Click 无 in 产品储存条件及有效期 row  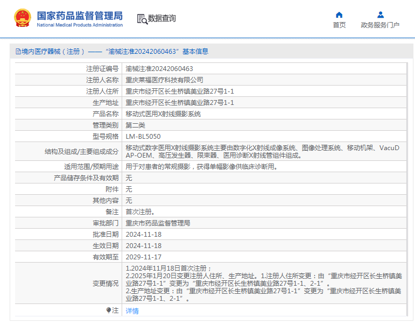129,178
